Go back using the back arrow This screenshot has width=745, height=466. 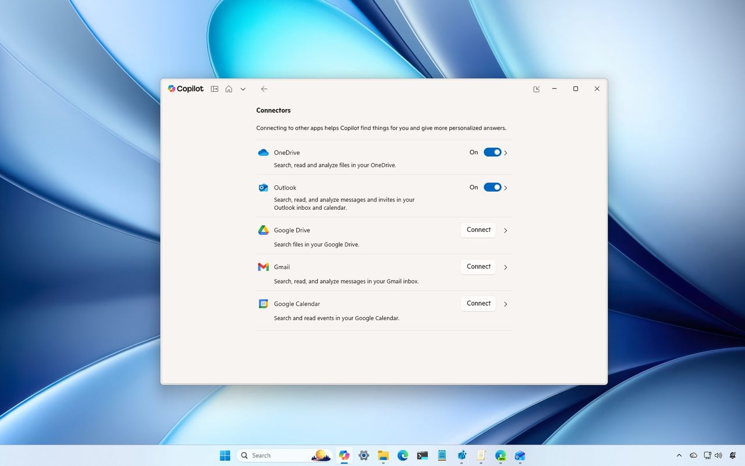point(264,89)
